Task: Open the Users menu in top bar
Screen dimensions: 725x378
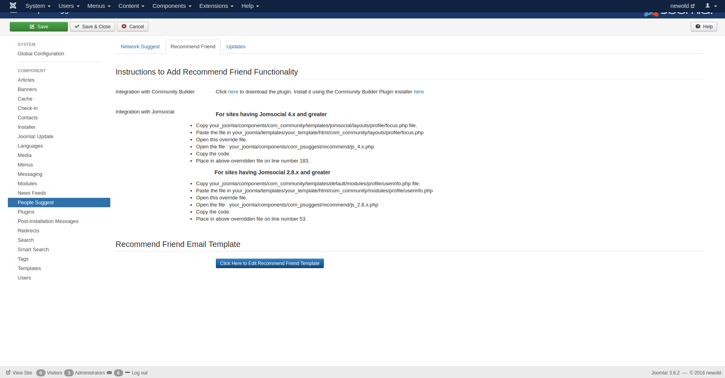Action: [69, 6]
